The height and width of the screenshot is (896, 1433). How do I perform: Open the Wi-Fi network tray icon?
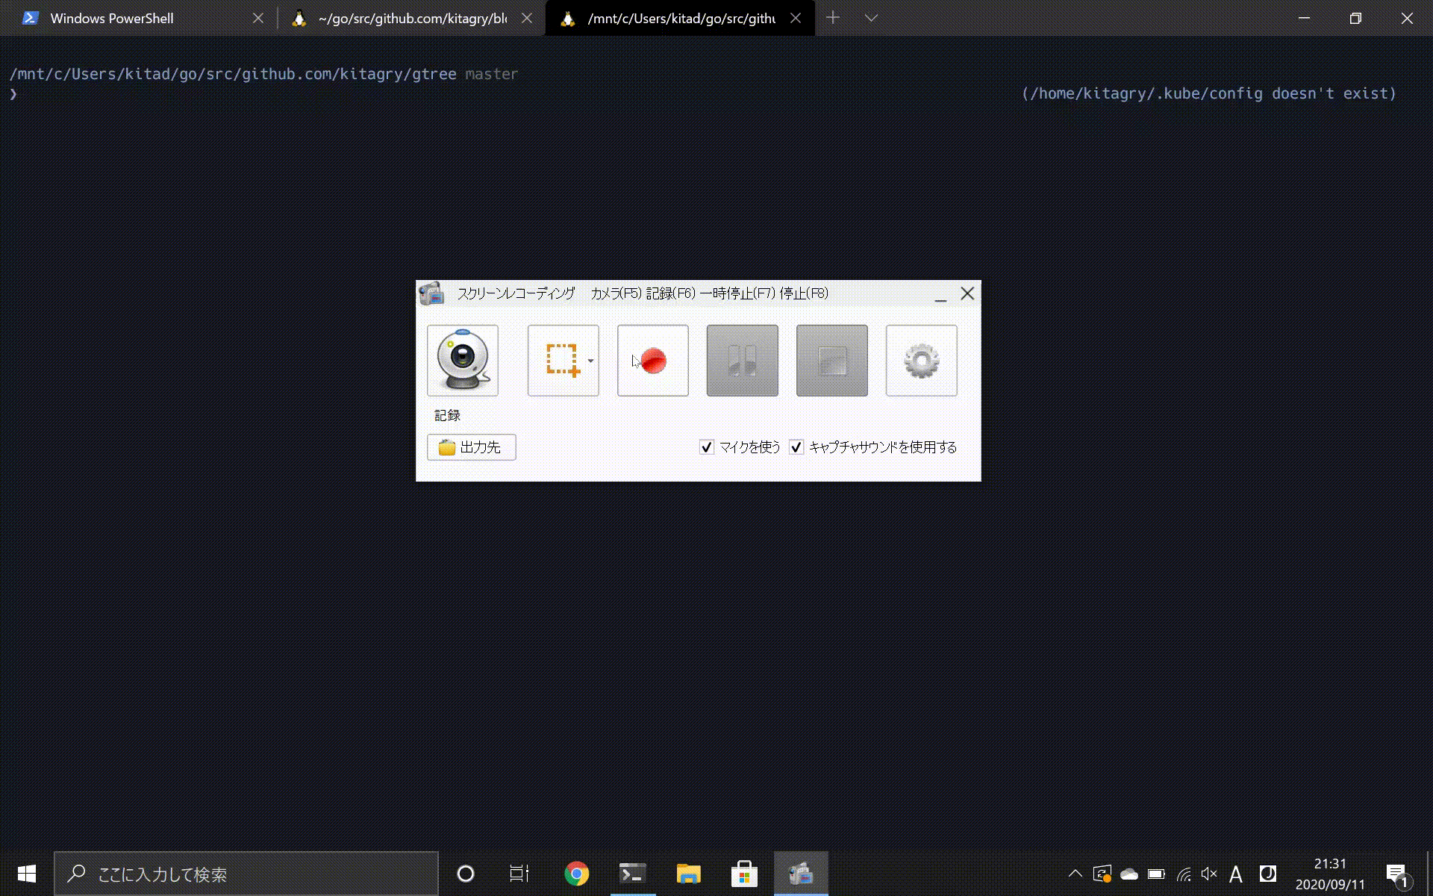pos(1184,874)
